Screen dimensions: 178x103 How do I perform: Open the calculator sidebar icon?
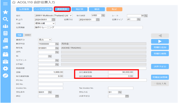(x=5, y=33)
